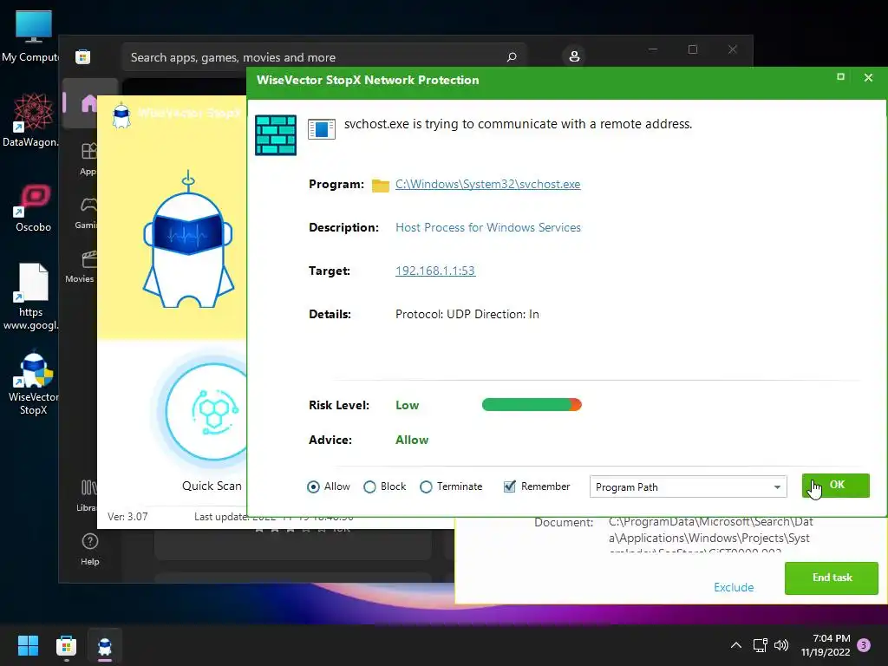The image size is (888, 666).
Task: Maximize the Network Protection dialog
Action: 840,76
